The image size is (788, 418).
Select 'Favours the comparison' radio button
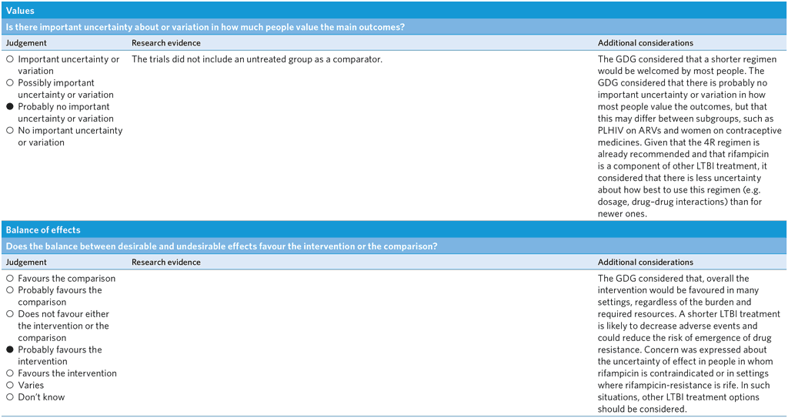(x=10, y=279)
